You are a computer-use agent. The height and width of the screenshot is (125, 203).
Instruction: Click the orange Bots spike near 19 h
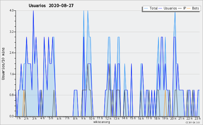[165, 91]
